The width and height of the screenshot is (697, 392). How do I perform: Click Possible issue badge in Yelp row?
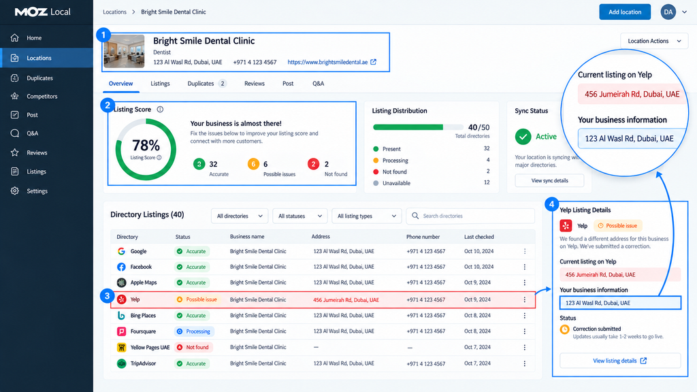[x=197, y=299]
